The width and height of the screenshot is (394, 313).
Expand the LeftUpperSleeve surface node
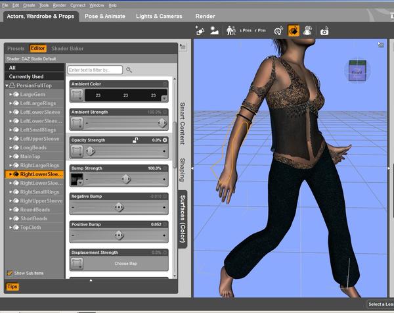tap(11, 139)
